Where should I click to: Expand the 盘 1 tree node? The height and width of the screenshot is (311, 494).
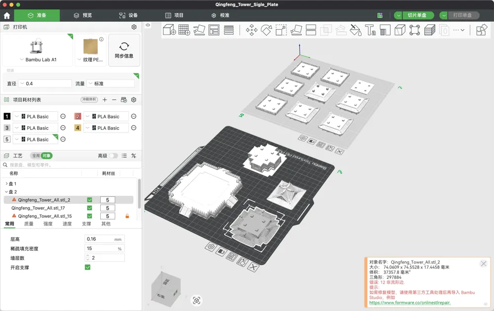tap(6, 183)
